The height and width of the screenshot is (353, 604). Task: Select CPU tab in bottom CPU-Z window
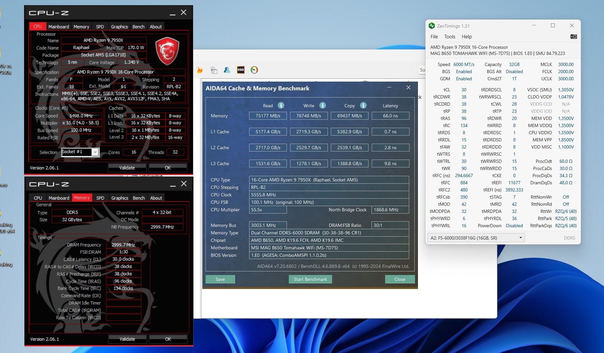pyautogui.click(x=38, y=198)
